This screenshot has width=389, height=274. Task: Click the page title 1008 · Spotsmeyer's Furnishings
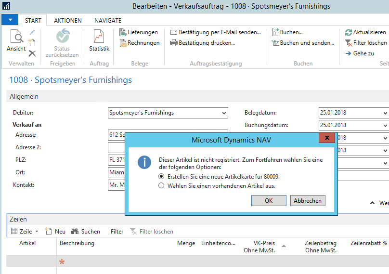[x=70, y=80]
